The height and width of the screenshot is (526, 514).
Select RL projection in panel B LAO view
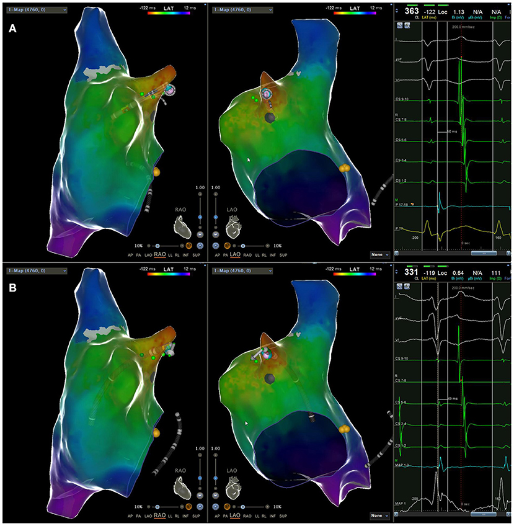(264, 516)
